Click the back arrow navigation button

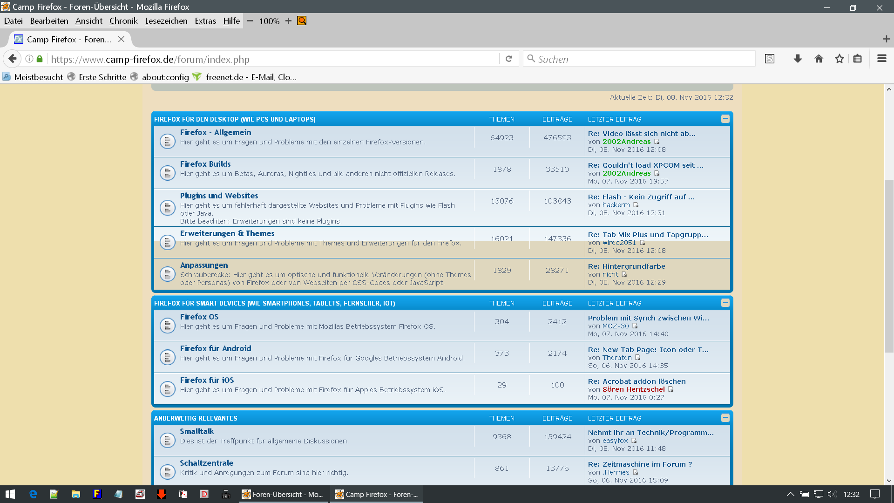(13, 59)
